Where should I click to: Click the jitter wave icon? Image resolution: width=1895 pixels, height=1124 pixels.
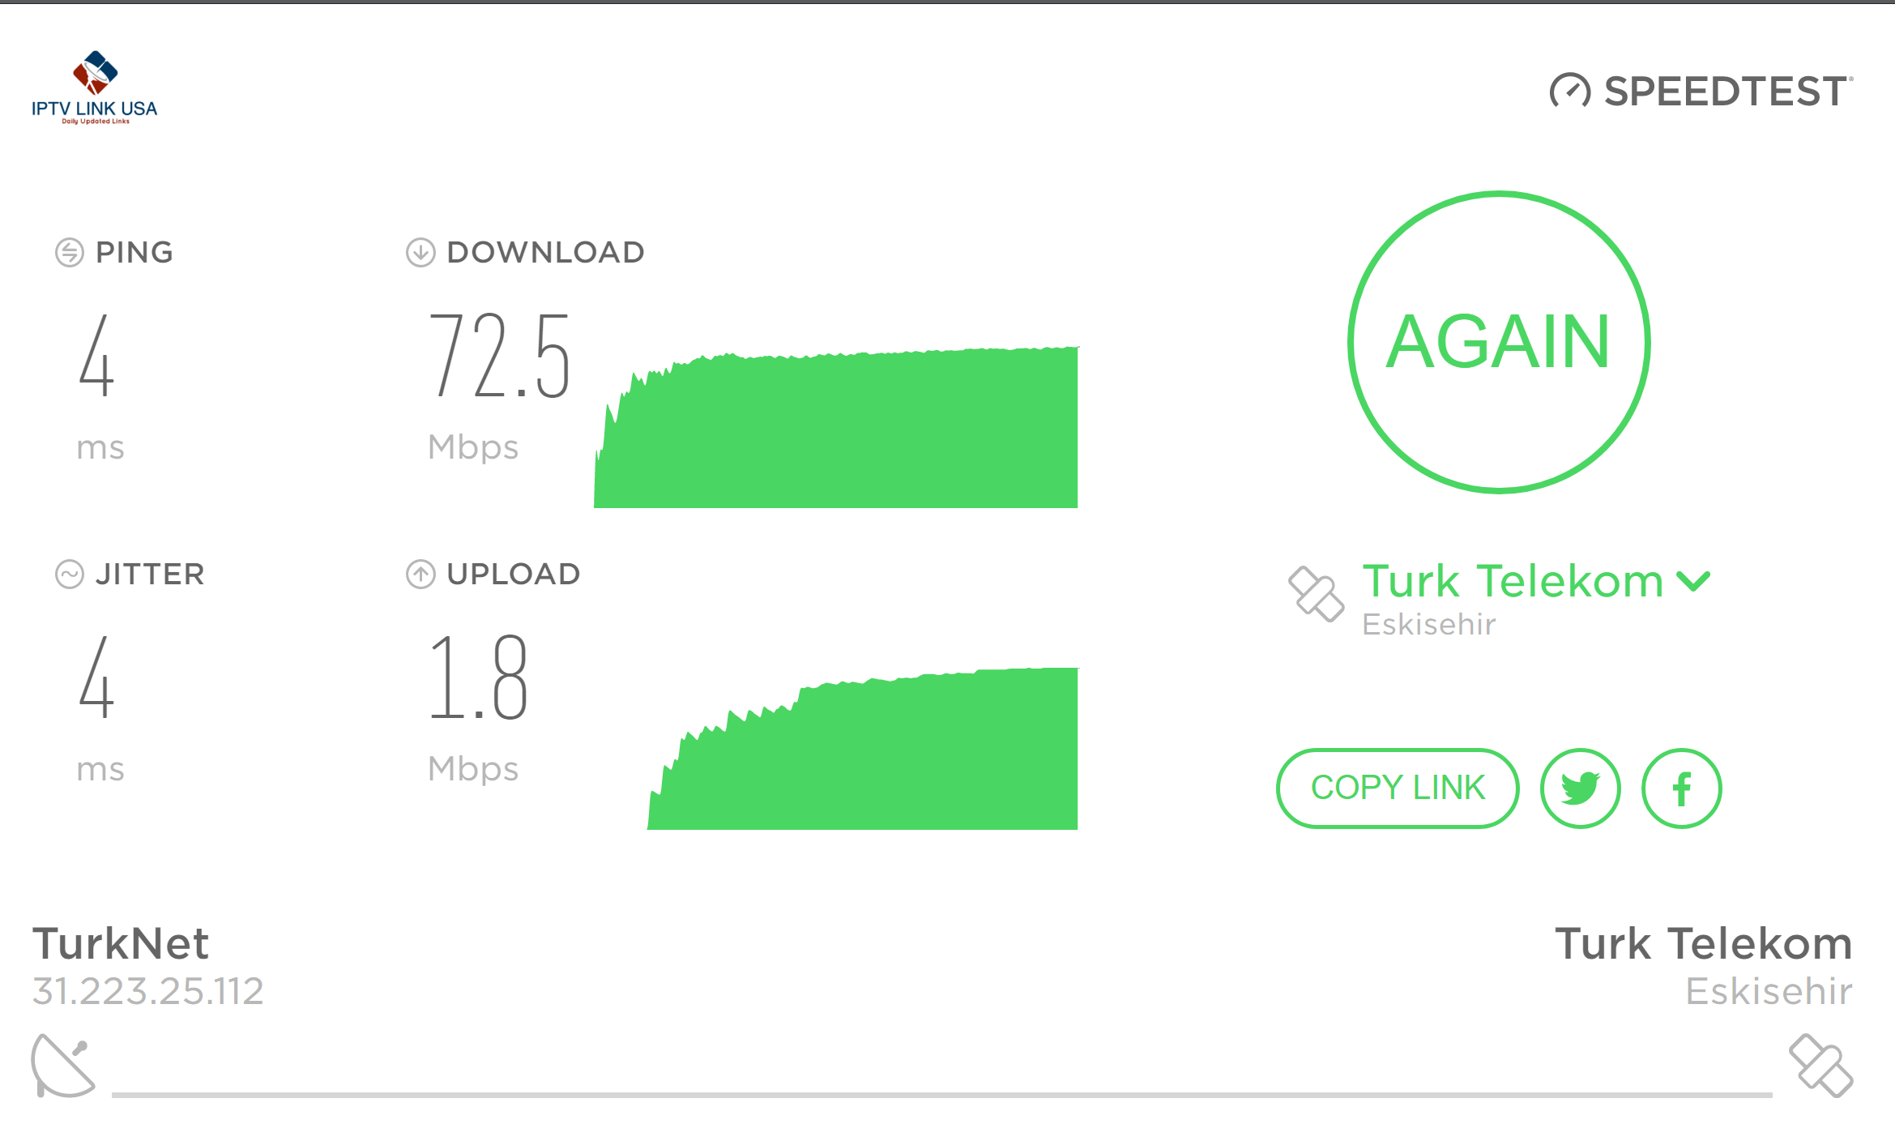(70, 574)
